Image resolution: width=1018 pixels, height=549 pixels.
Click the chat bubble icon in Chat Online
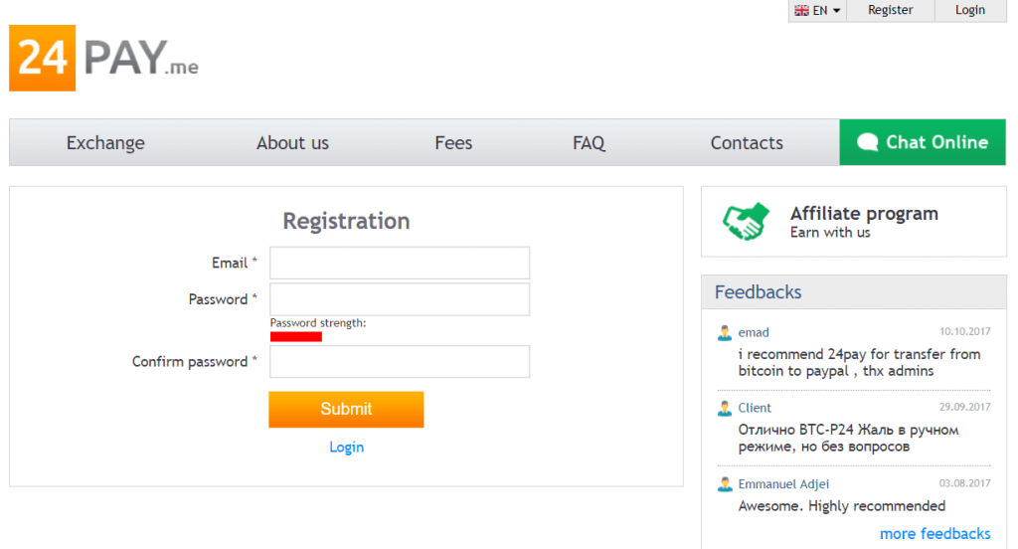[867, 142]
